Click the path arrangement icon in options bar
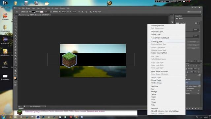This screenshot has width=211, height=119. (x=86, y=12)
